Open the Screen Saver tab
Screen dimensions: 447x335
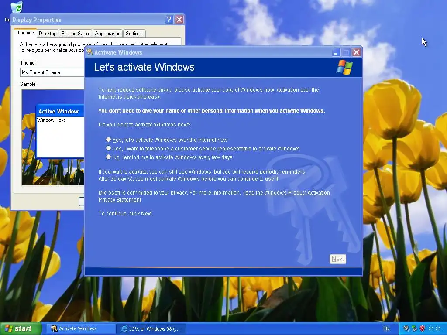(x=76, y=34)
